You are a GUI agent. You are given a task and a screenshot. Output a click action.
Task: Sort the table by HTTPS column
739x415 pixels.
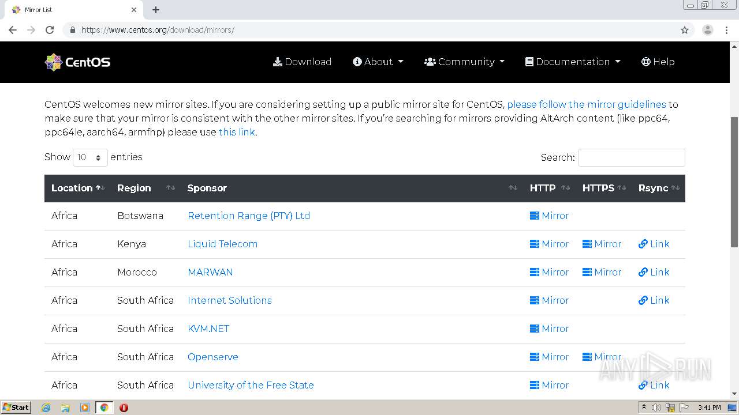603,188
